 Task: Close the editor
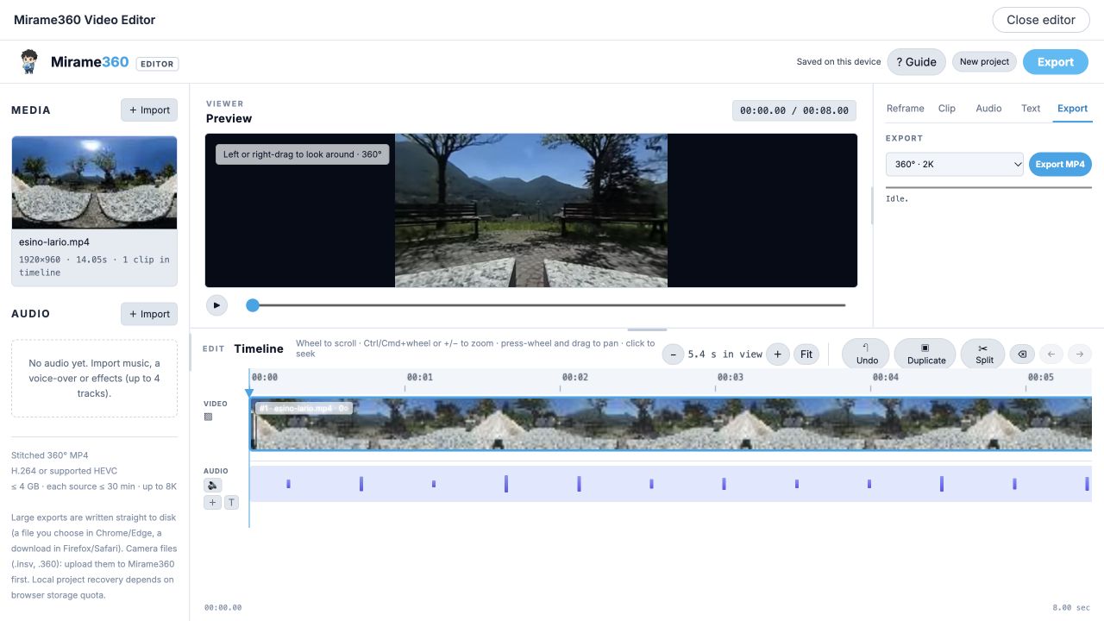(x=1041, y=20)
